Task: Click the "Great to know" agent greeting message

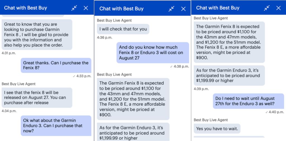Action: click(x=37, y=35)
